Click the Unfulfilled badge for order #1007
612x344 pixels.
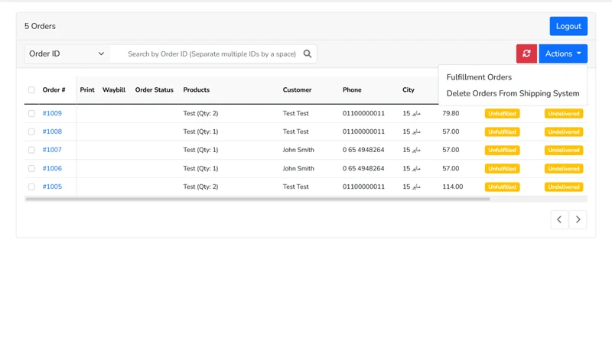(502, 150)
